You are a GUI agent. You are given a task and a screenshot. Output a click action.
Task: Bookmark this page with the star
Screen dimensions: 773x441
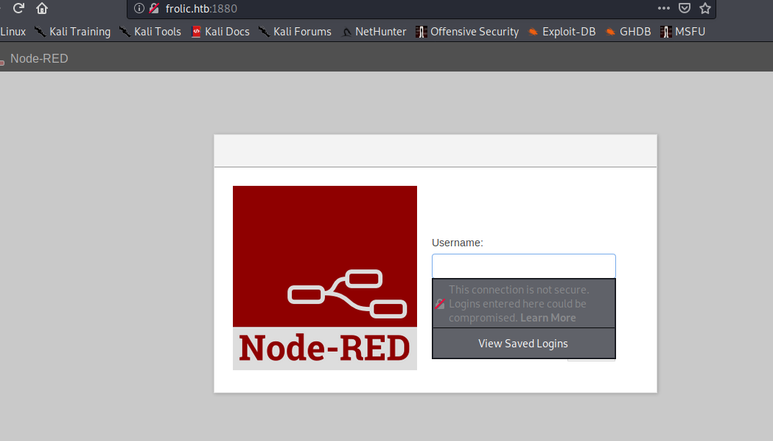[705, 8]
